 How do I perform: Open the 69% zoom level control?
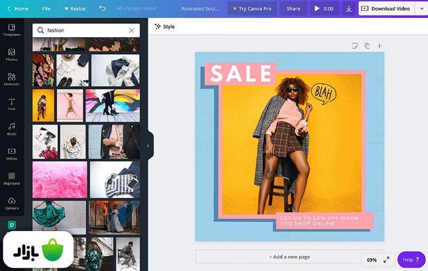point(372,260)
